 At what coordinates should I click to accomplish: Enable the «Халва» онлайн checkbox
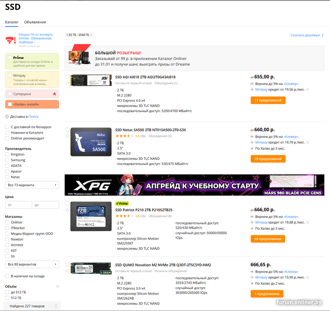pyautogui.click(x=10, y=104)
